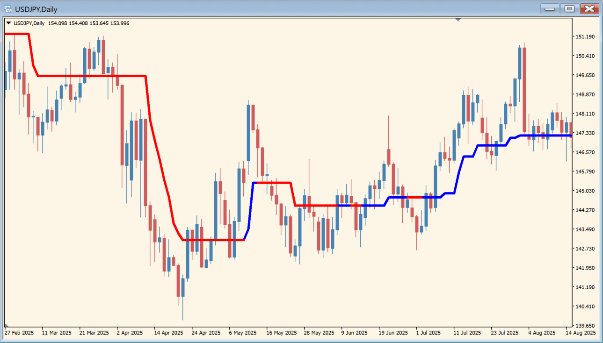Close the USDJPY,Daily chart window
The height and width of the screenshot is (343, 603).
(589, 9)
